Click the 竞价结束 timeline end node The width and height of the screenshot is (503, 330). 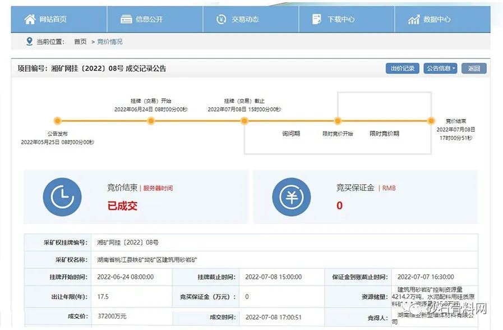click(x=431, y=121)
